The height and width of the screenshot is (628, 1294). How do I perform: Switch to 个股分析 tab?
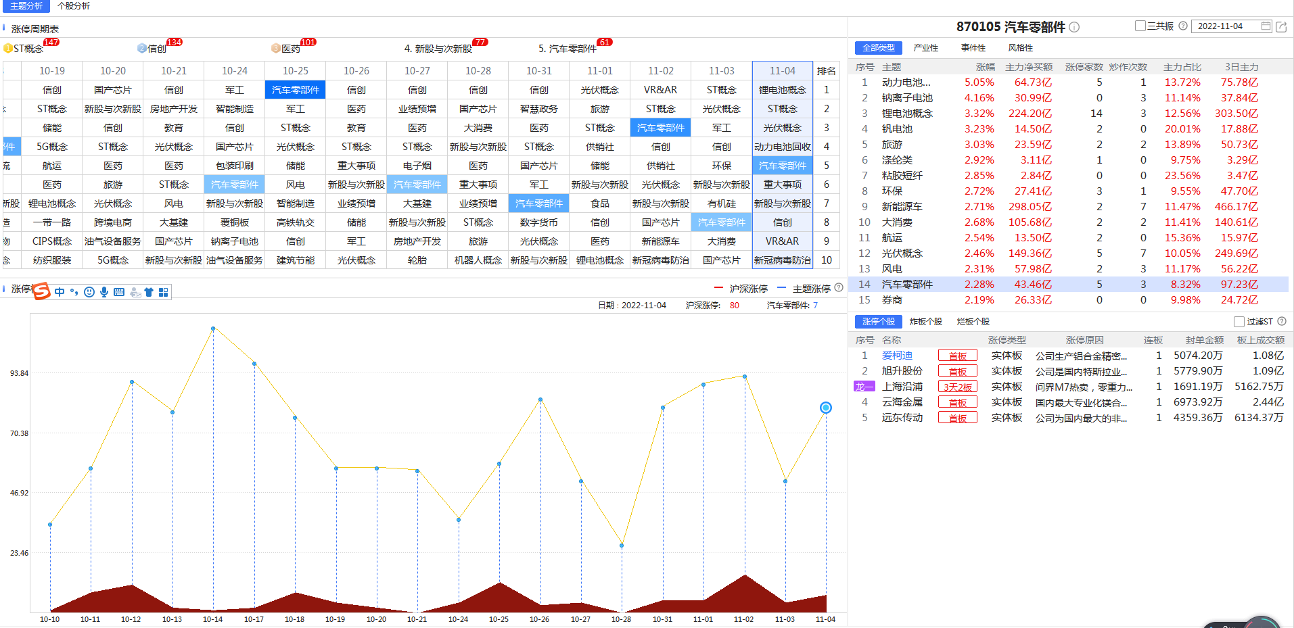click(x=74, y=5)
